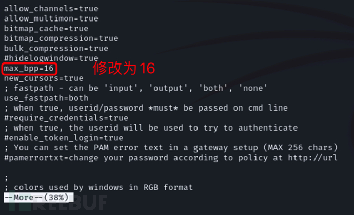This screenshot has width=354, height=215.
Task: Click the userid/password cmd line comment
Action: click(146, 108)
